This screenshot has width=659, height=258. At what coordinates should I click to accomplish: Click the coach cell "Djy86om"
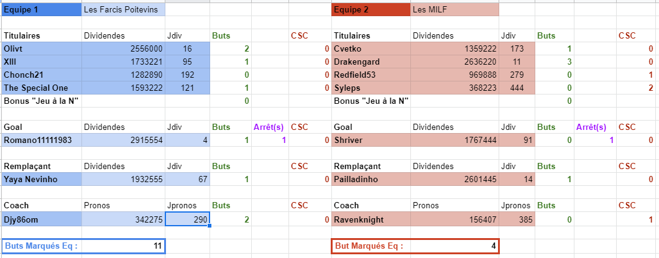coord(42,219)
